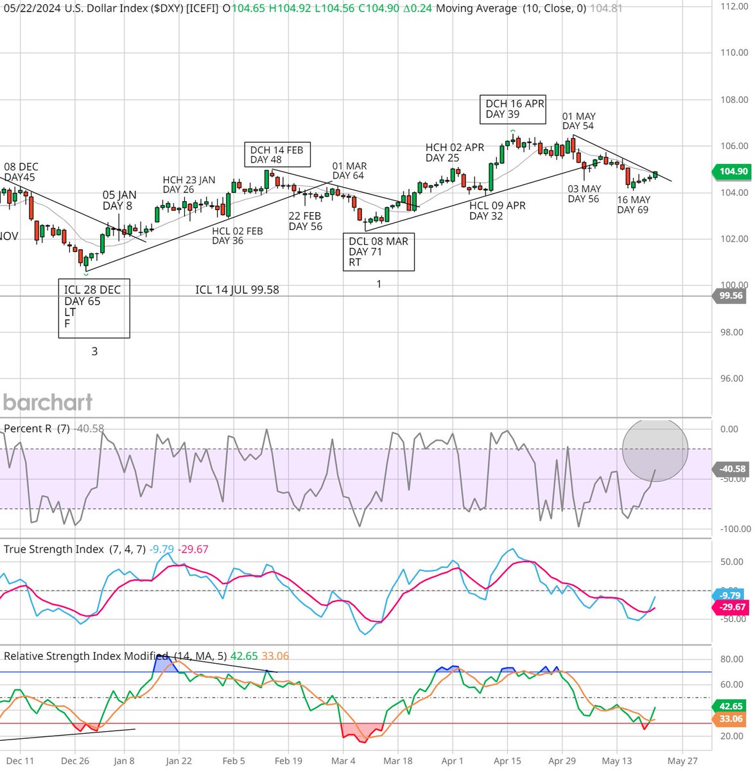
Task: Select the 99.56 support level badge
Action: (729, 296)
